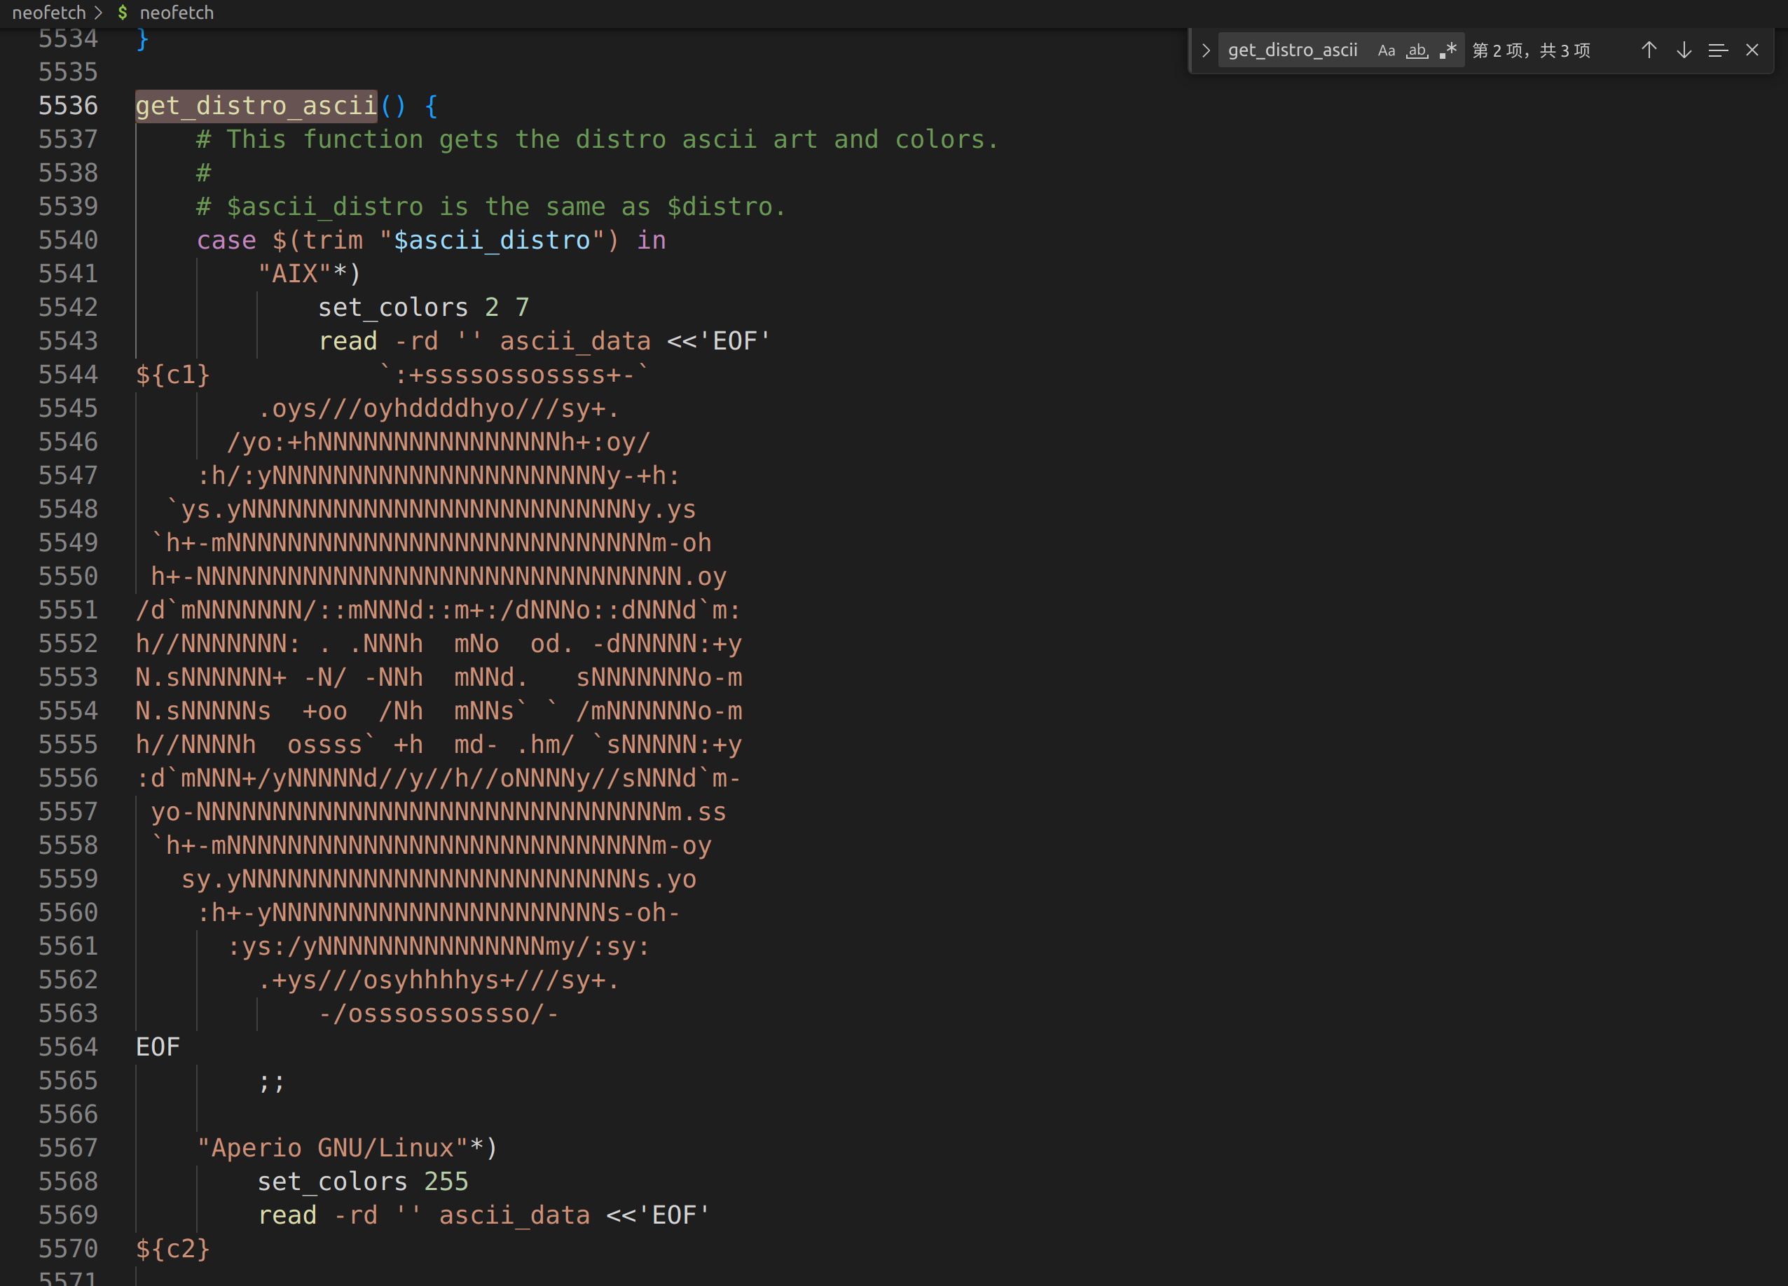Toggle find in selection
Viewport: 1788px width, 1286px height.
[x=1719, y=50]
